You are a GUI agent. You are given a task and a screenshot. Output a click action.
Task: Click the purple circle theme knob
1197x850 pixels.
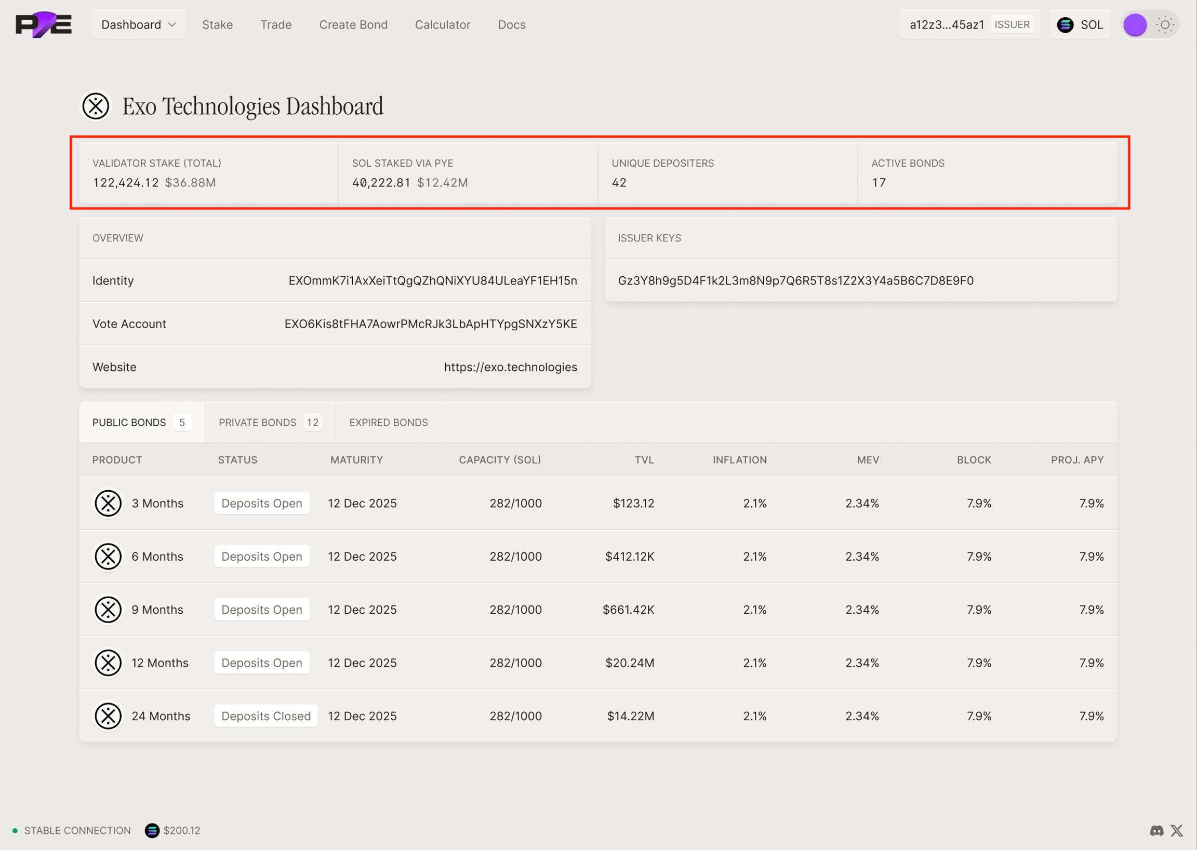click(x=1135, y=24)
